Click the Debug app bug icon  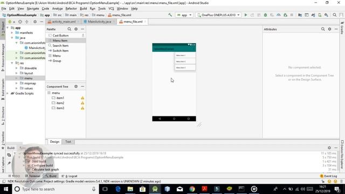point(265,15)
